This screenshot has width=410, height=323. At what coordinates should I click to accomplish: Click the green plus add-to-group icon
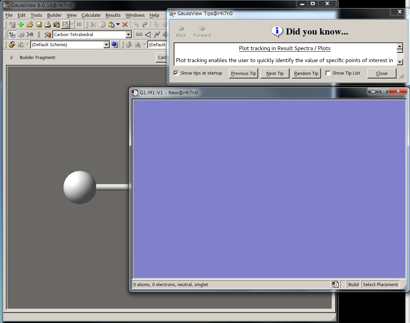coord(21,24)
